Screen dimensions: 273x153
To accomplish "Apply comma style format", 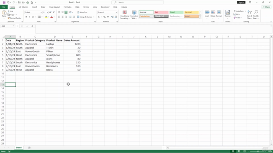I will 108,17.
